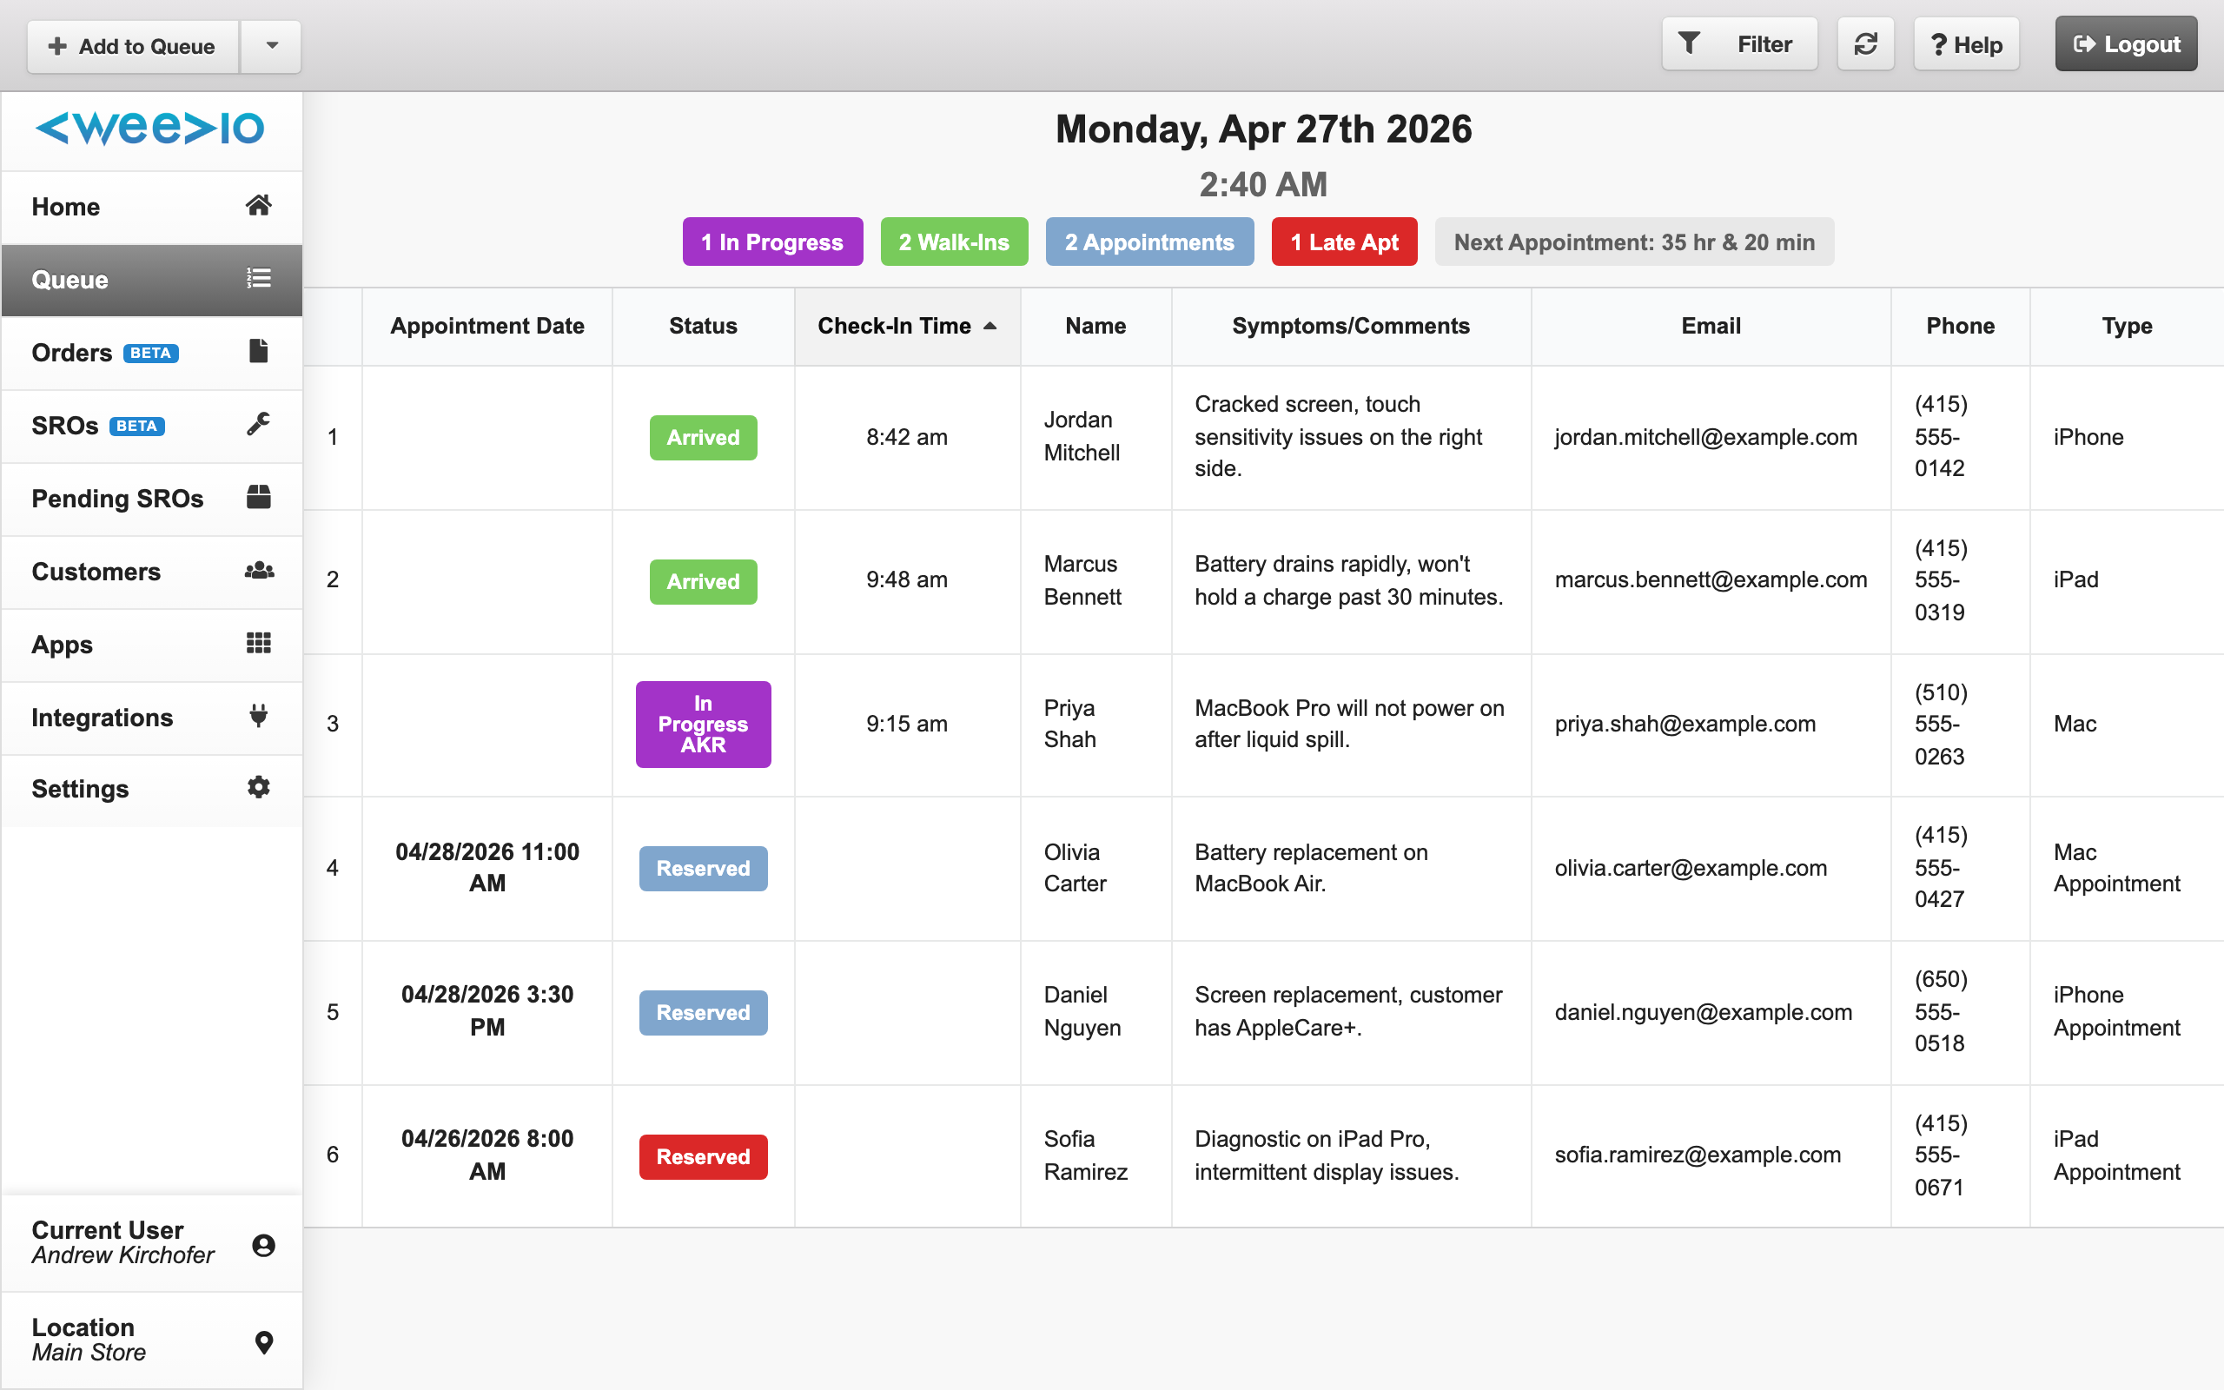2224x1390 pixels.
Task: Click the Filter button label
Action: [1764, 44]
